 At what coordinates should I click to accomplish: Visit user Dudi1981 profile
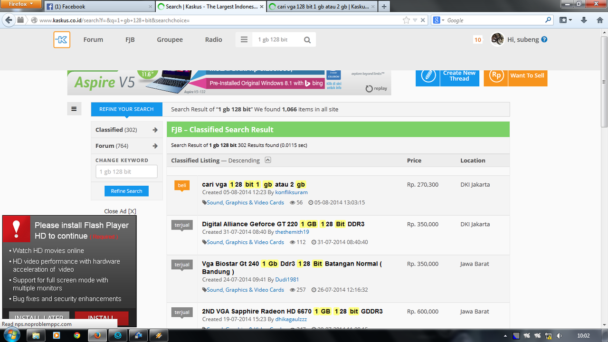coord(287,280)
